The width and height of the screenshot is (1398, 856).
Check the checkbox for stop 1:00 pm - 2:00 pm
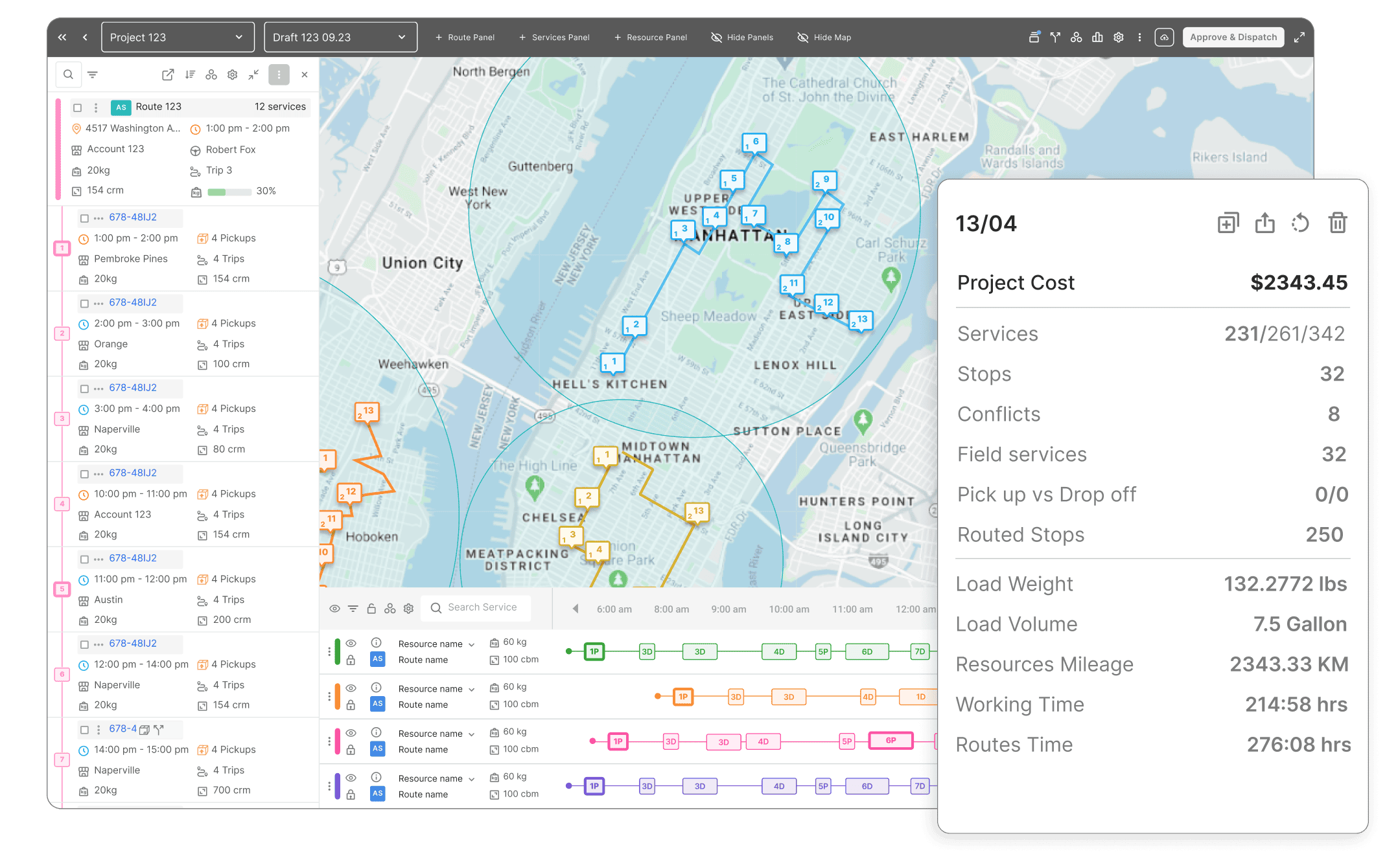click(x=84, y=218)
